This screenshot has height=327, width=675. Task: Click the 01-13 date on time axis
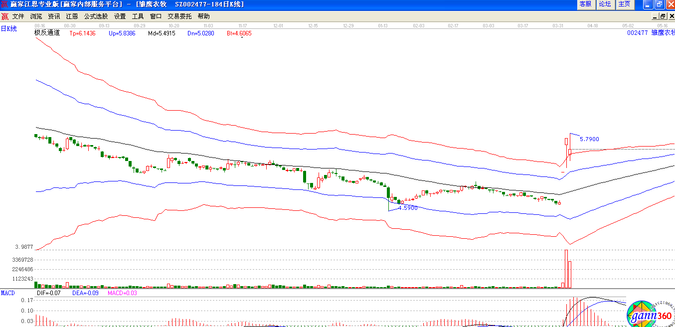[383, 25]
